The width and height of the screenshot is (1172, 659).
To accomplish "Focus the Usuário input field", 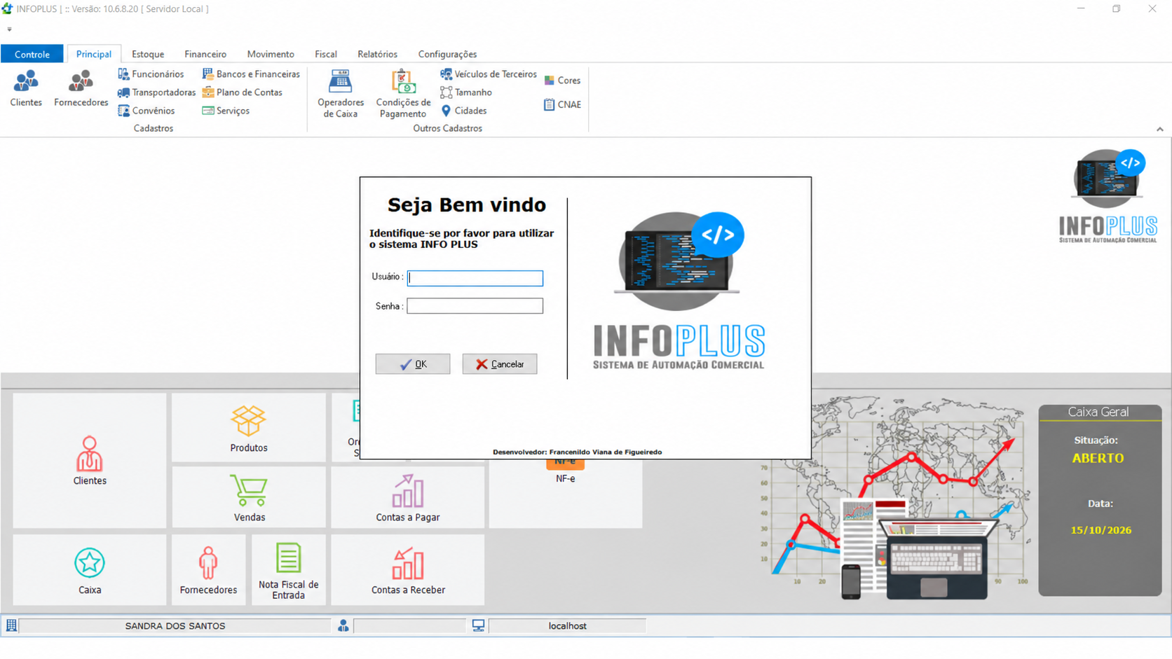I will pyautogui.click(x=475, y=278).
